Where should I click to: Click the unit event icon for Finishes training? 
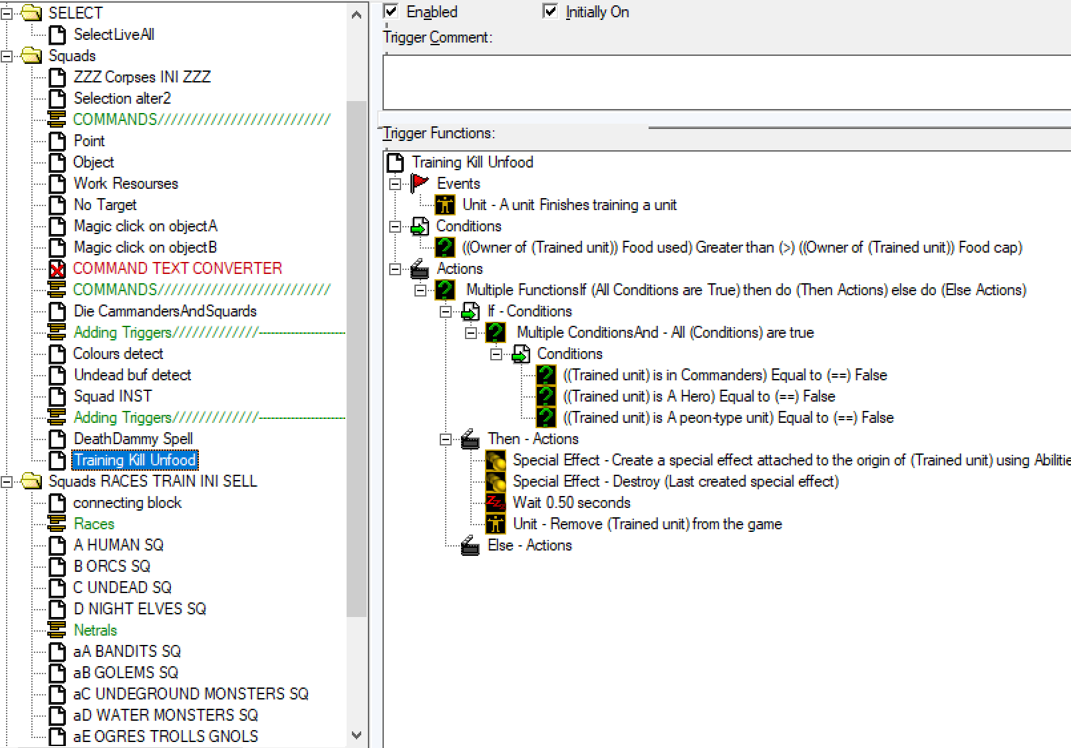pyautogui.click(x=445, y=205)
